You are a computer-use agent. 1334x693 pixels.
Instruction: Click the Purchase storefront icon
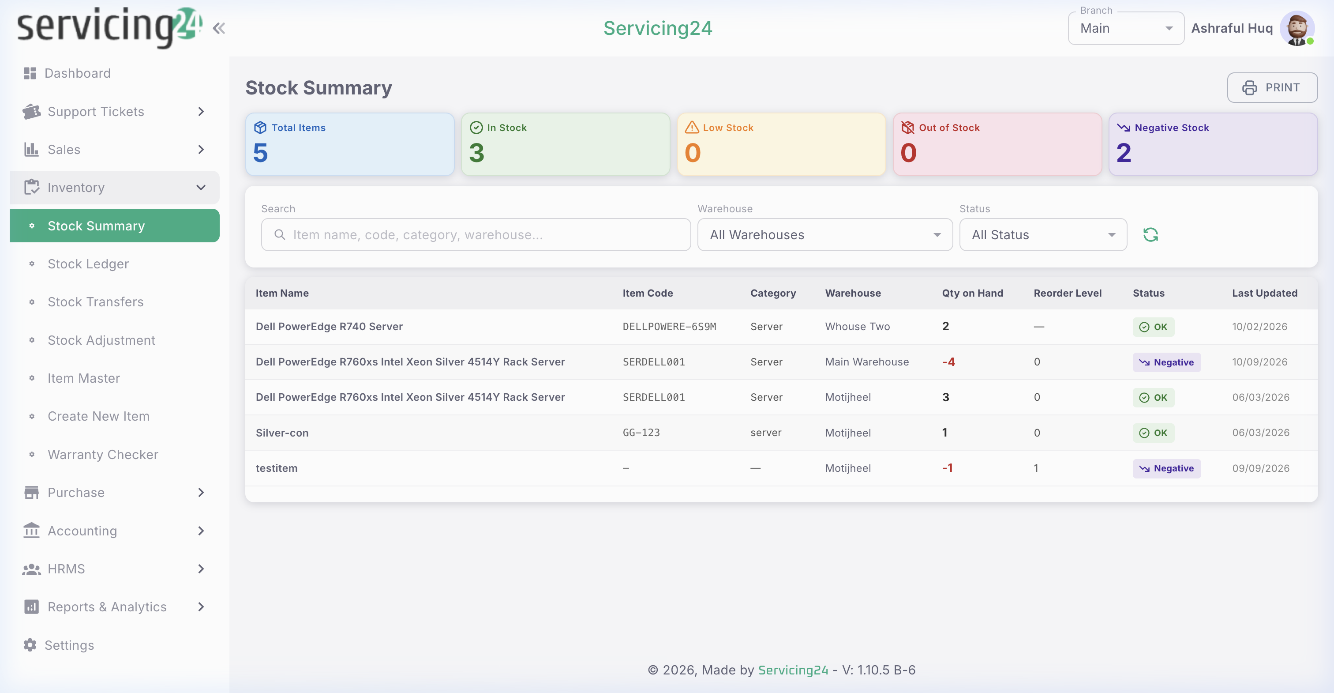32,493
